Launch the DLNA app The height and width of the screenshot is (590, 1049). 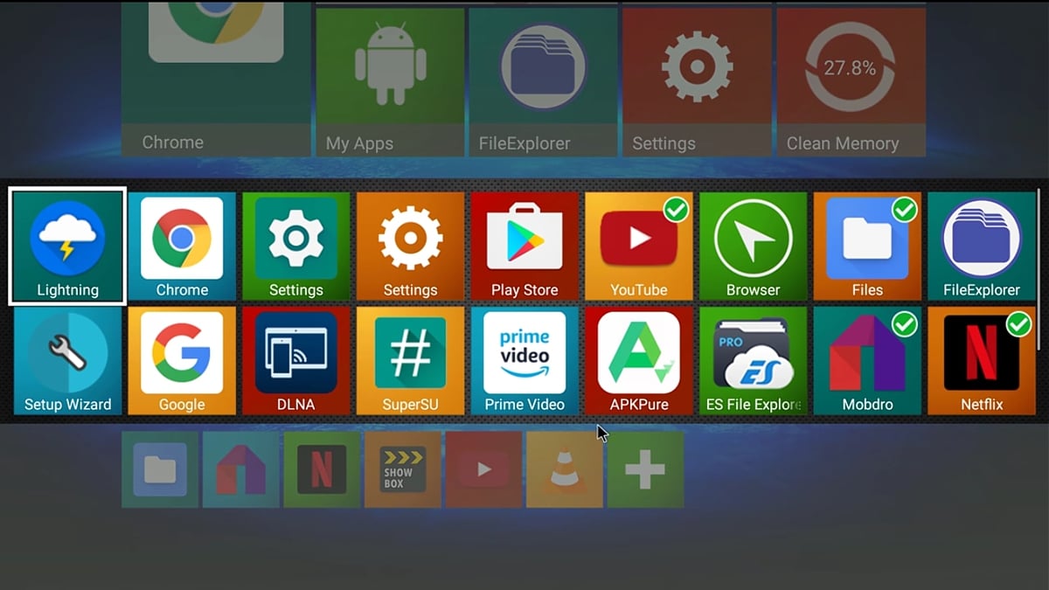pos(295,360)
